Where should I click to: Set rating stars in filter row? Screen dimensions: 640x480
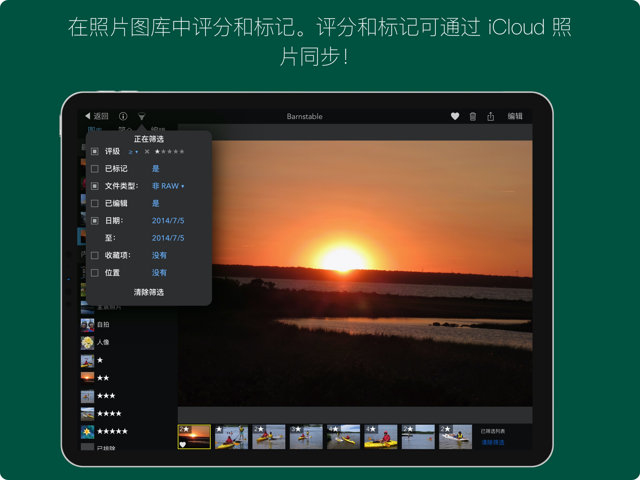(x=169, y=151)
